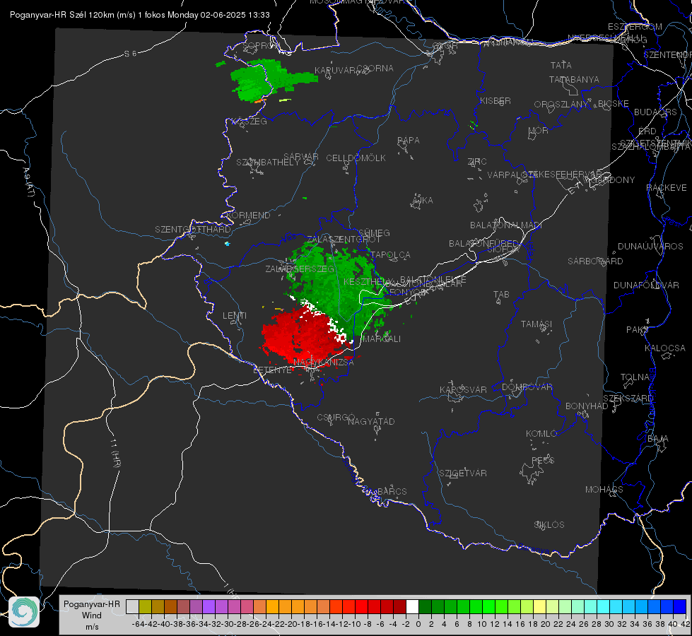Pick the olive swatch between -64 and -42
692x636 pixels.
coord(145,607)
